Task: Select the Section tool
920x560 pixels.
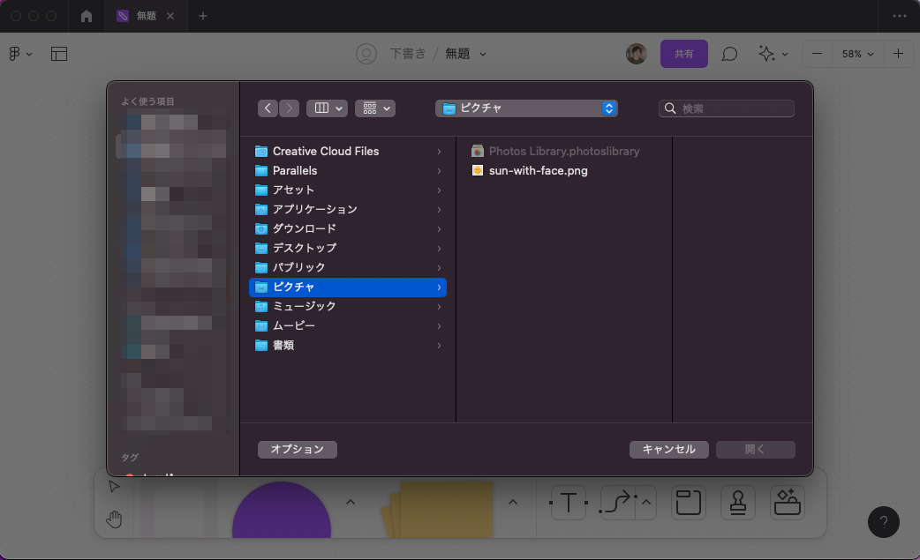Action: click(x=688, y=502)
